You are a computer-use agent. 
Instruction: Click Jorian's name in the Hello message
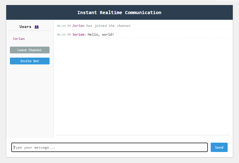click(79, 34)
